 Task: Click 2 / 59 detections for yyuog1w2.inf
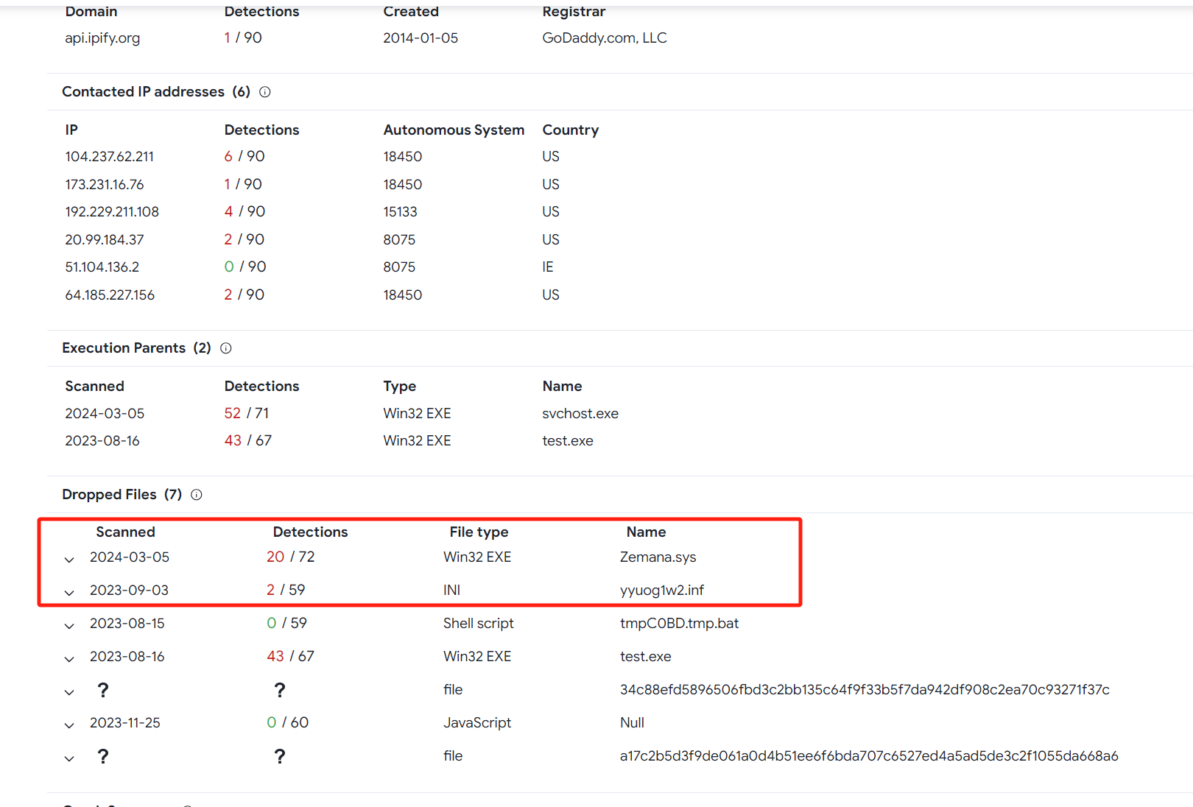coord(286,591)
